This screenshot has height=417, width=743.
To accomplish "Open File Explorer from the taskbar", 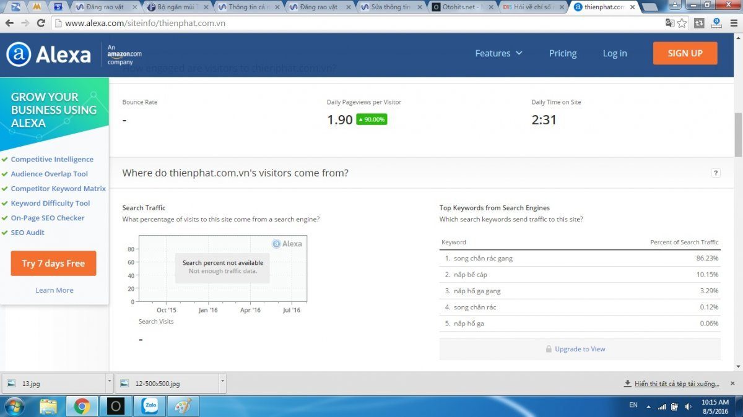I will [x=48, y=406].
